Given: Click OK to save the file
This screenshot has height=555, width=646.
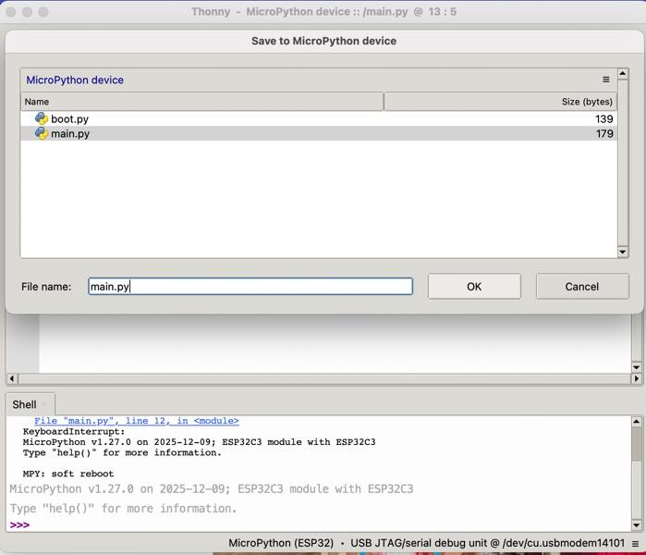Looking at the screenshot, I should (x=474, y=286).
